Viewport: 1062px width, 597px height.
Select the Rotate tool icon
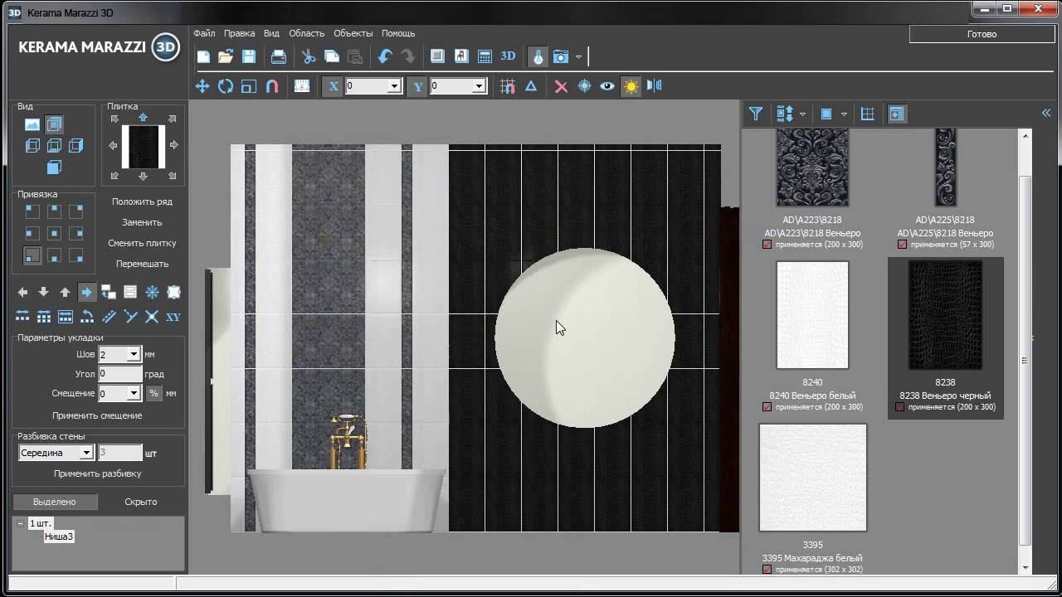coord(225,86)
